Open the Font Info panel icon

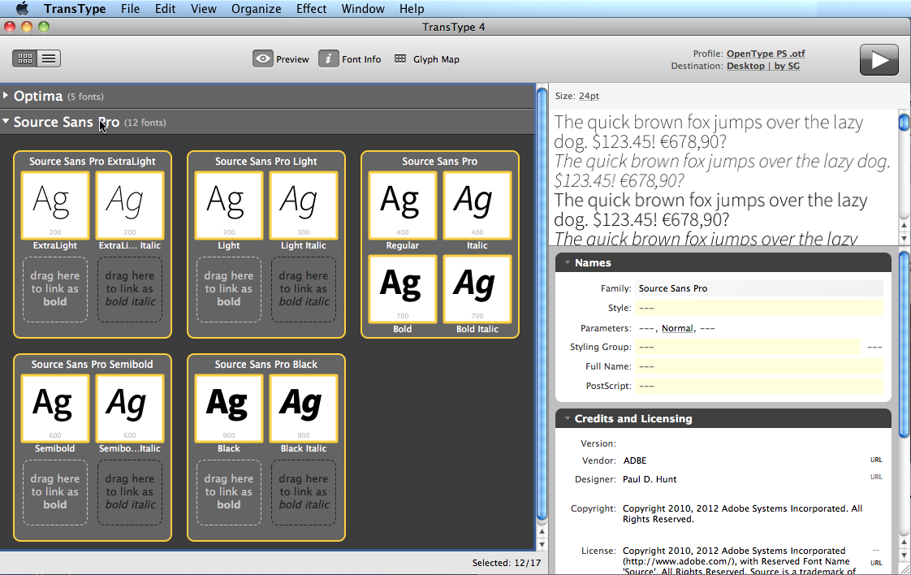point(328,58)
